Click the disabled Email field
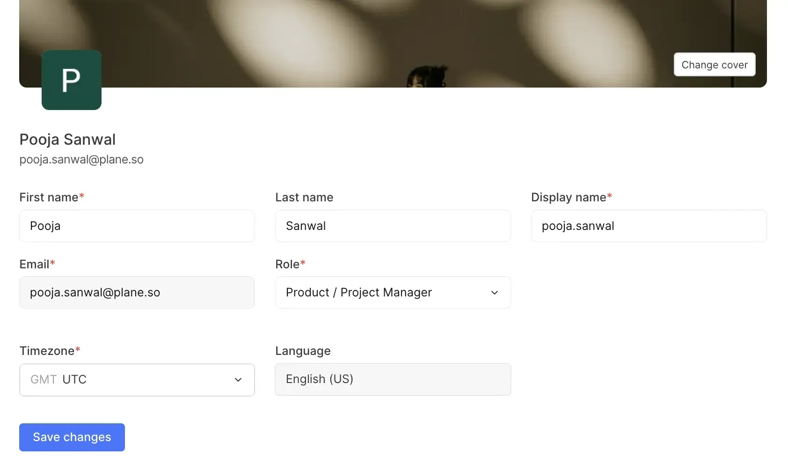The width and height of the screenshot is (788, 472). tap(137, 292)
